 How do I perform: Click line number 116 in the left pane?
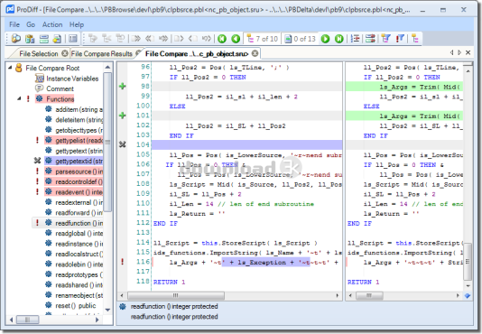(x=143, y=262)
